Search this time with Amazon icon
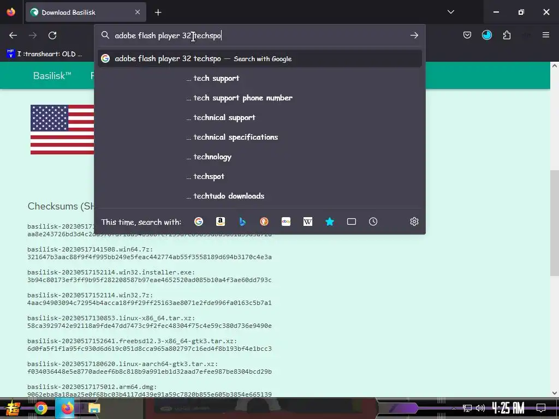This screenshot has width=559, height=419. point(221,222)
